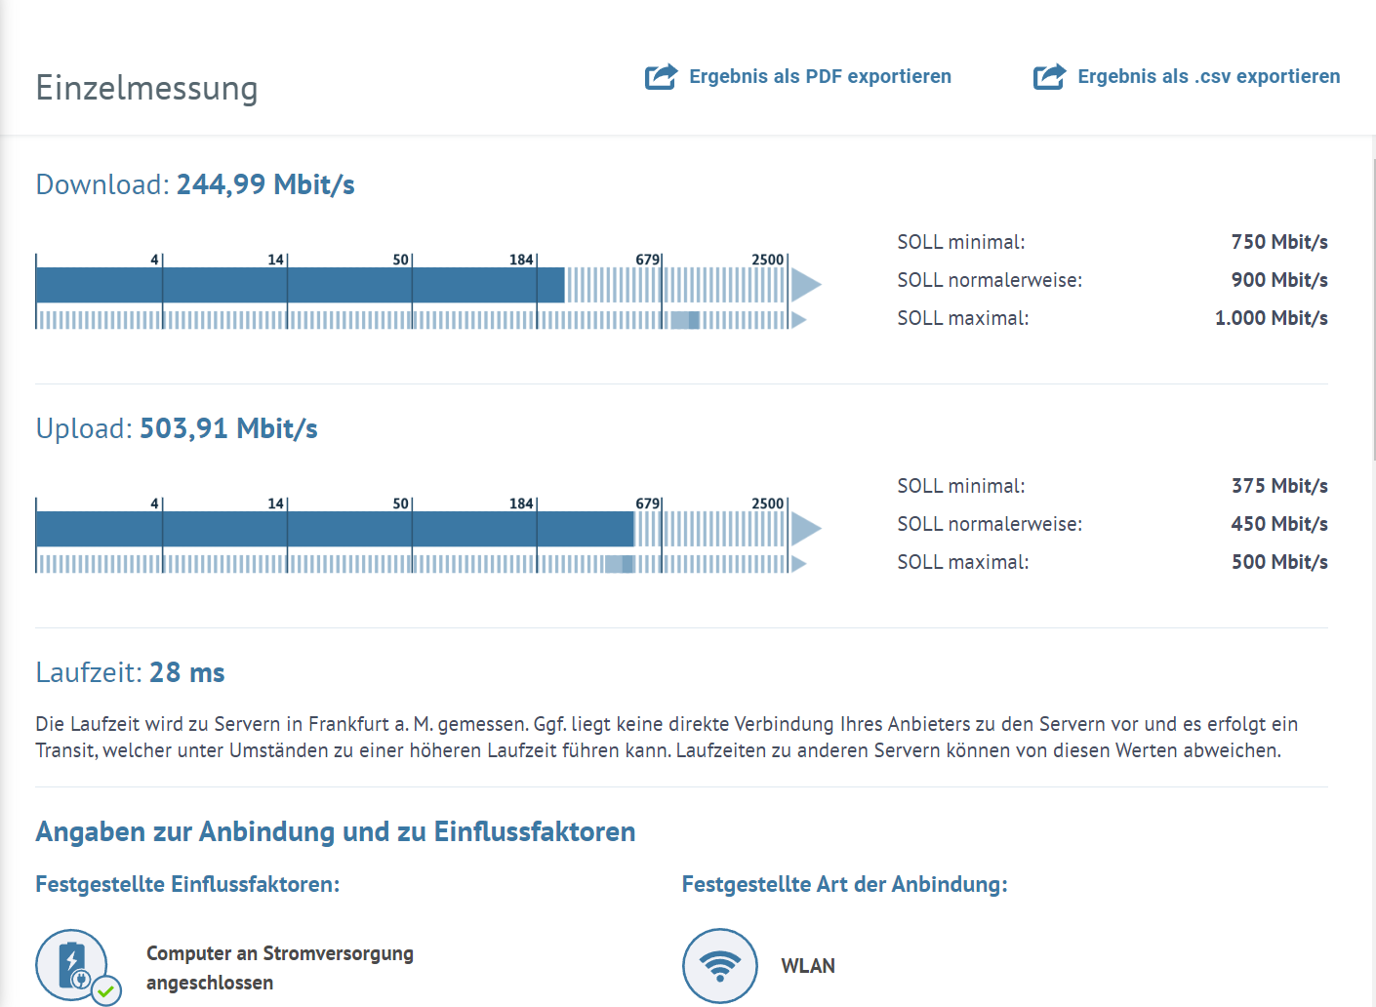Click the Download chart arrow tip
Screen dimensions: 1376x1007
806,285
